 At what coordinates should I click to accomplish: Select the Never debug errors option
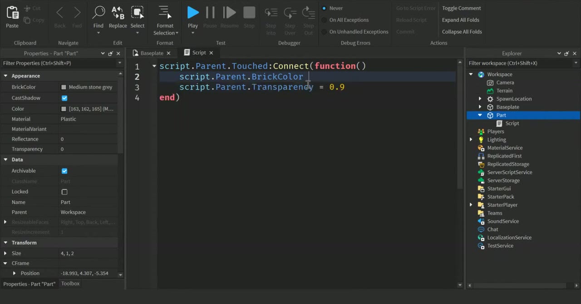(324, 8)
